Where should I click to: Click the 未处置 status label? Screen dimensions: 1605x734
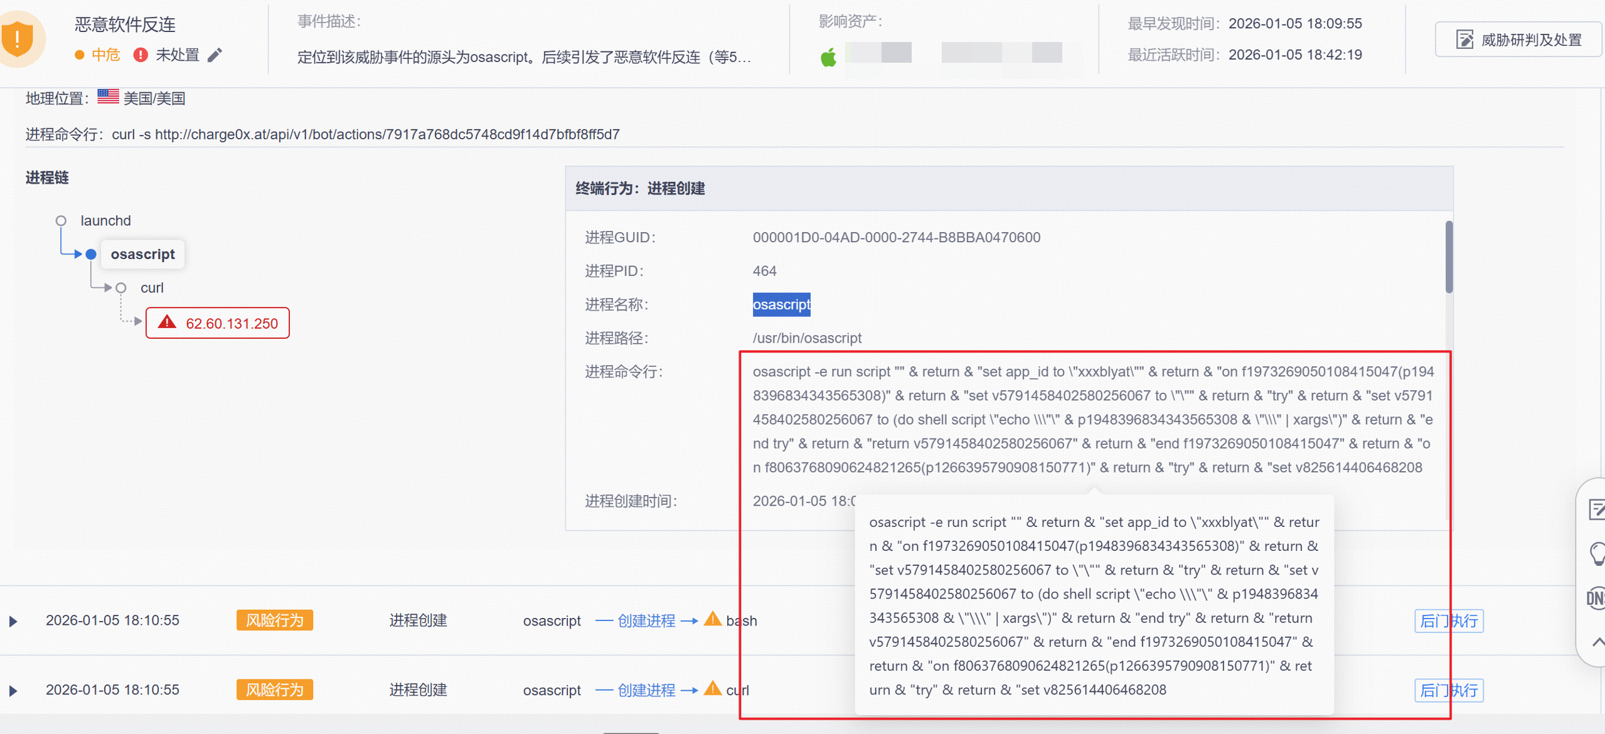pos(177,55)
